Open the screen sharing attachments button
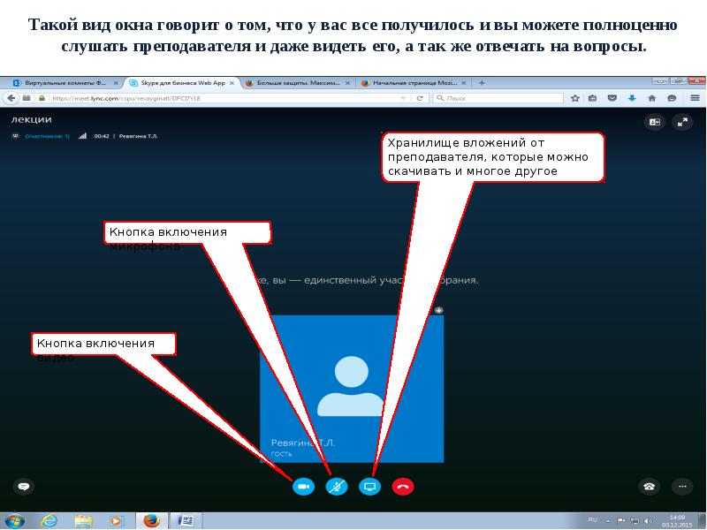 pos(370,487)
